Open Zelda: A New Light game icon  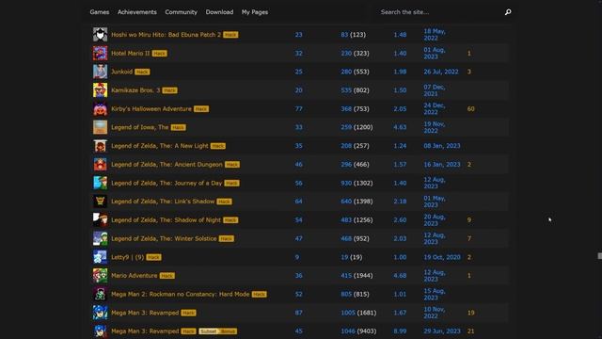[101, 146]
